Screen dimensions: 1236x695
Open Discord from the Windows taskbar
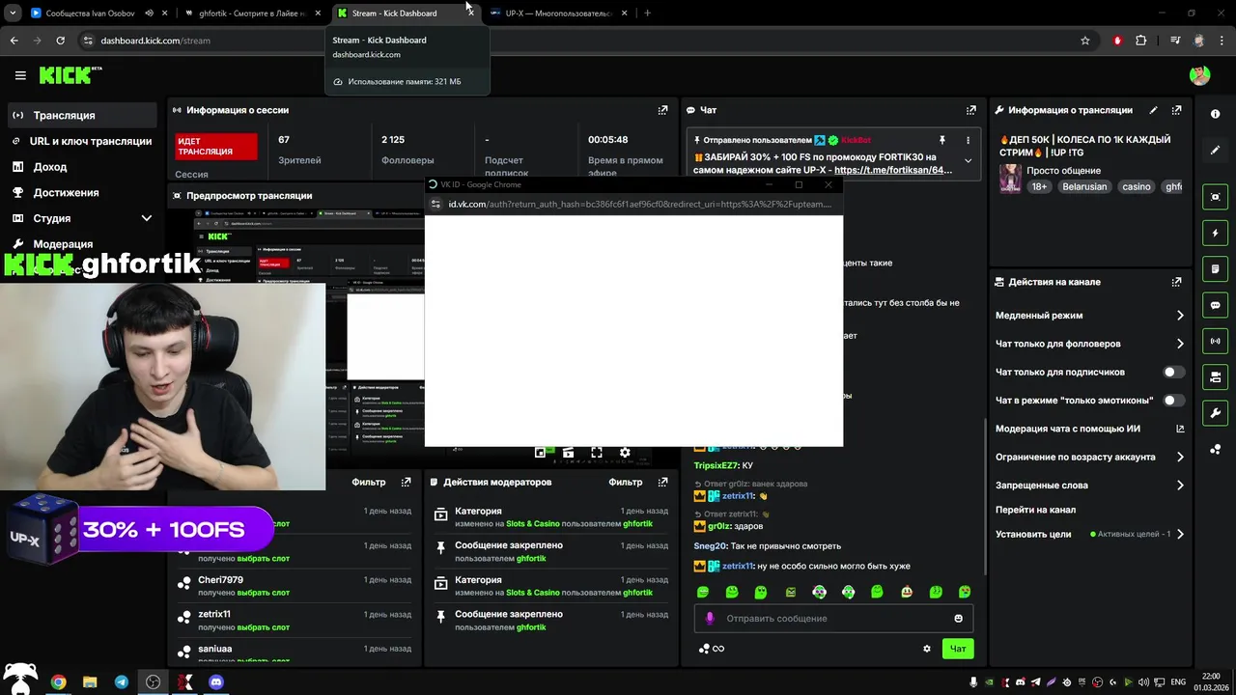point(216,681)
